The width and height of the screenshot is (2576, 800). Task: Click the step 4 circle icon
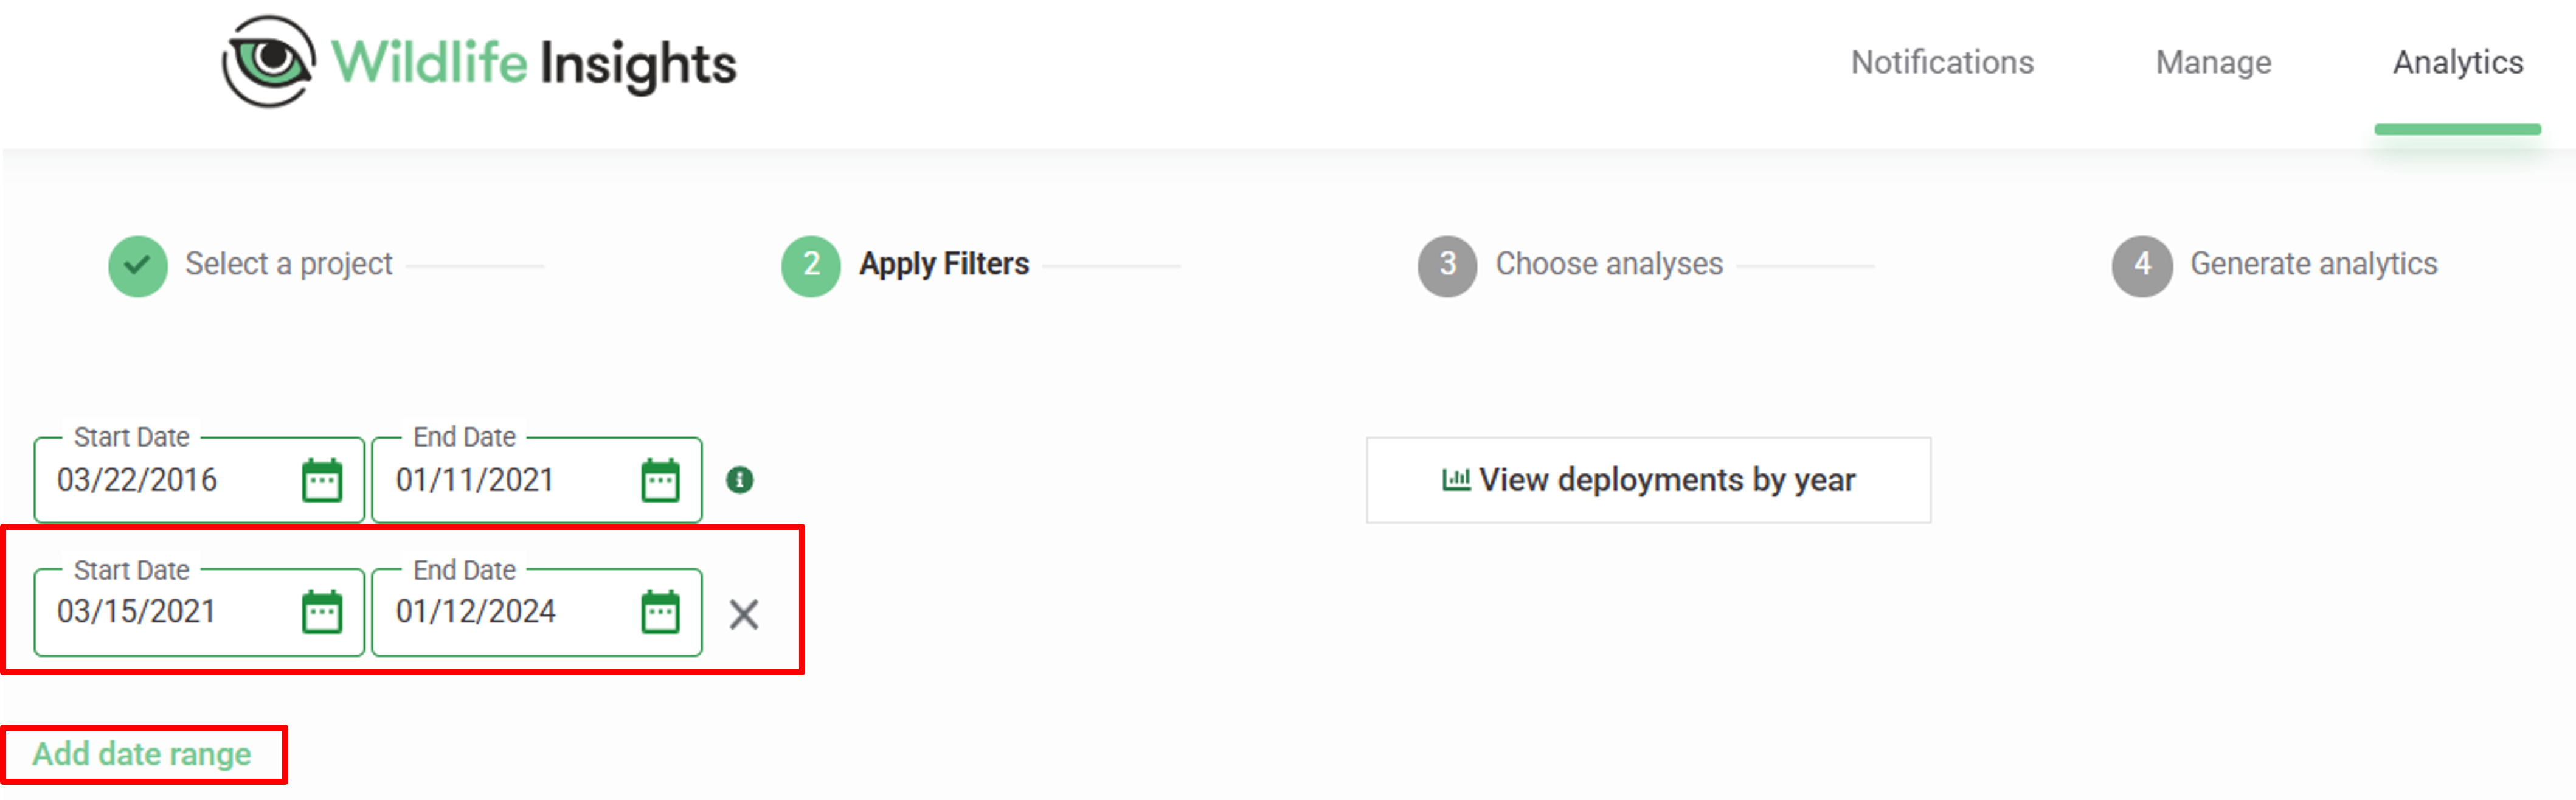(2142, 266)
